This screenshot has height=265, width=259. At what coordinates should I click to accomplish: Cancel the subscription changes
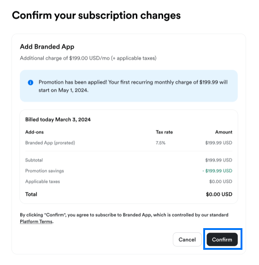point(187,240)
